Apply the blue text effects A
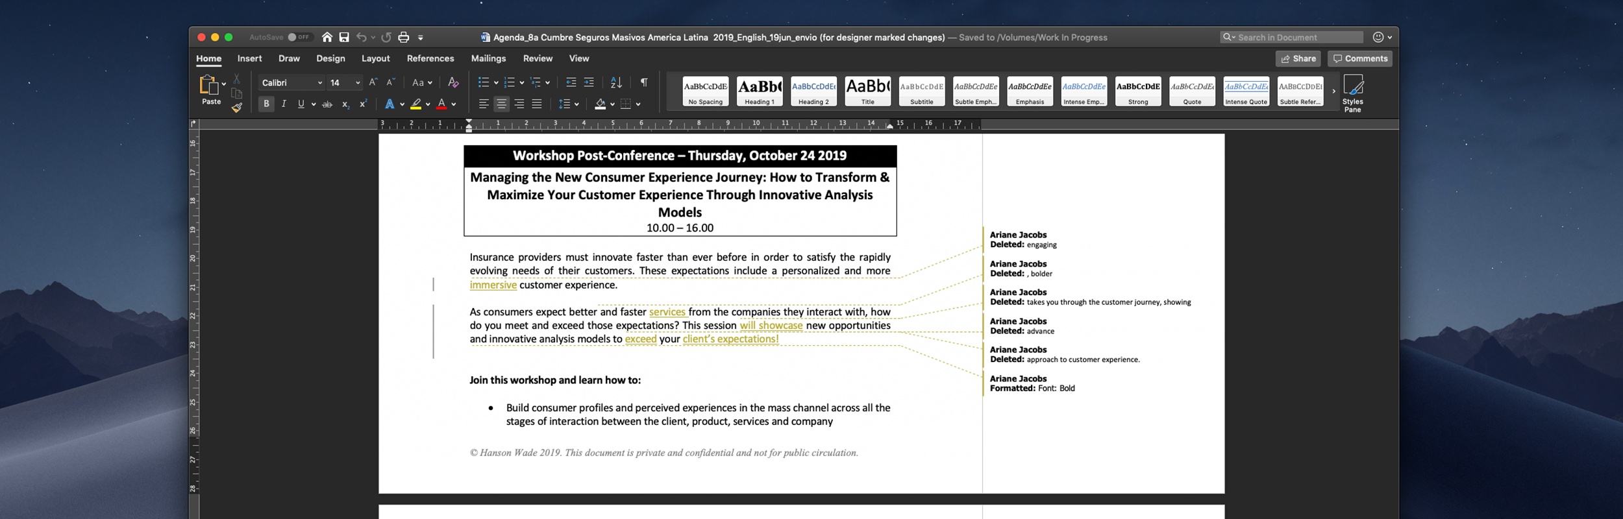 [x=390, y=104]
